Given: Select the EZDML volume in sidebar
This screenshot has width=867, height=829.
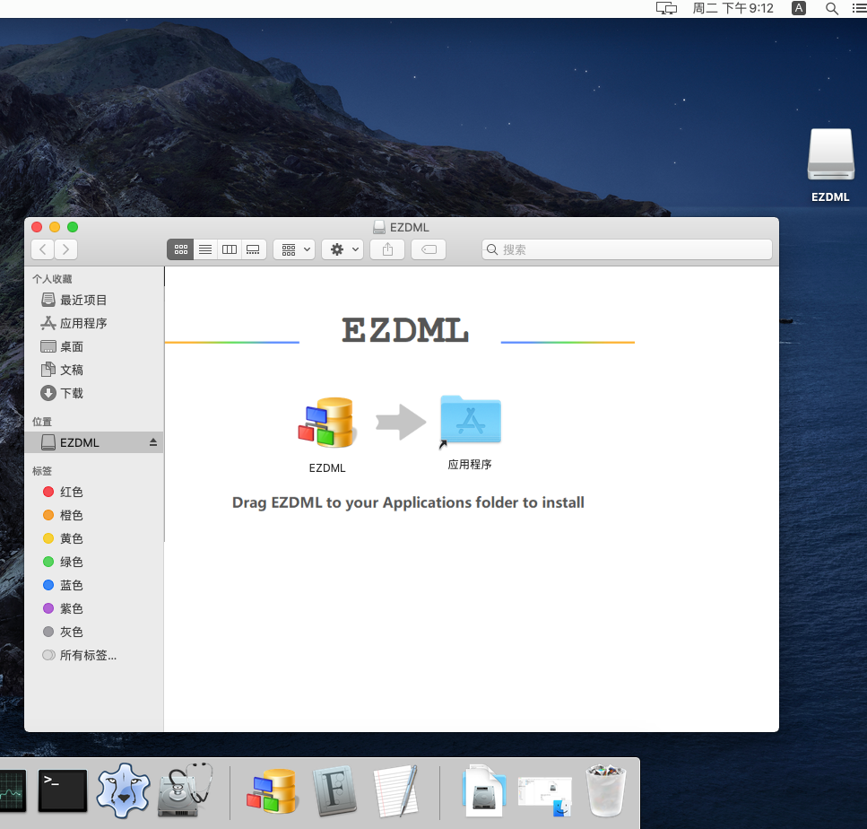Looking at the screenshot, I should coord(94,442).
